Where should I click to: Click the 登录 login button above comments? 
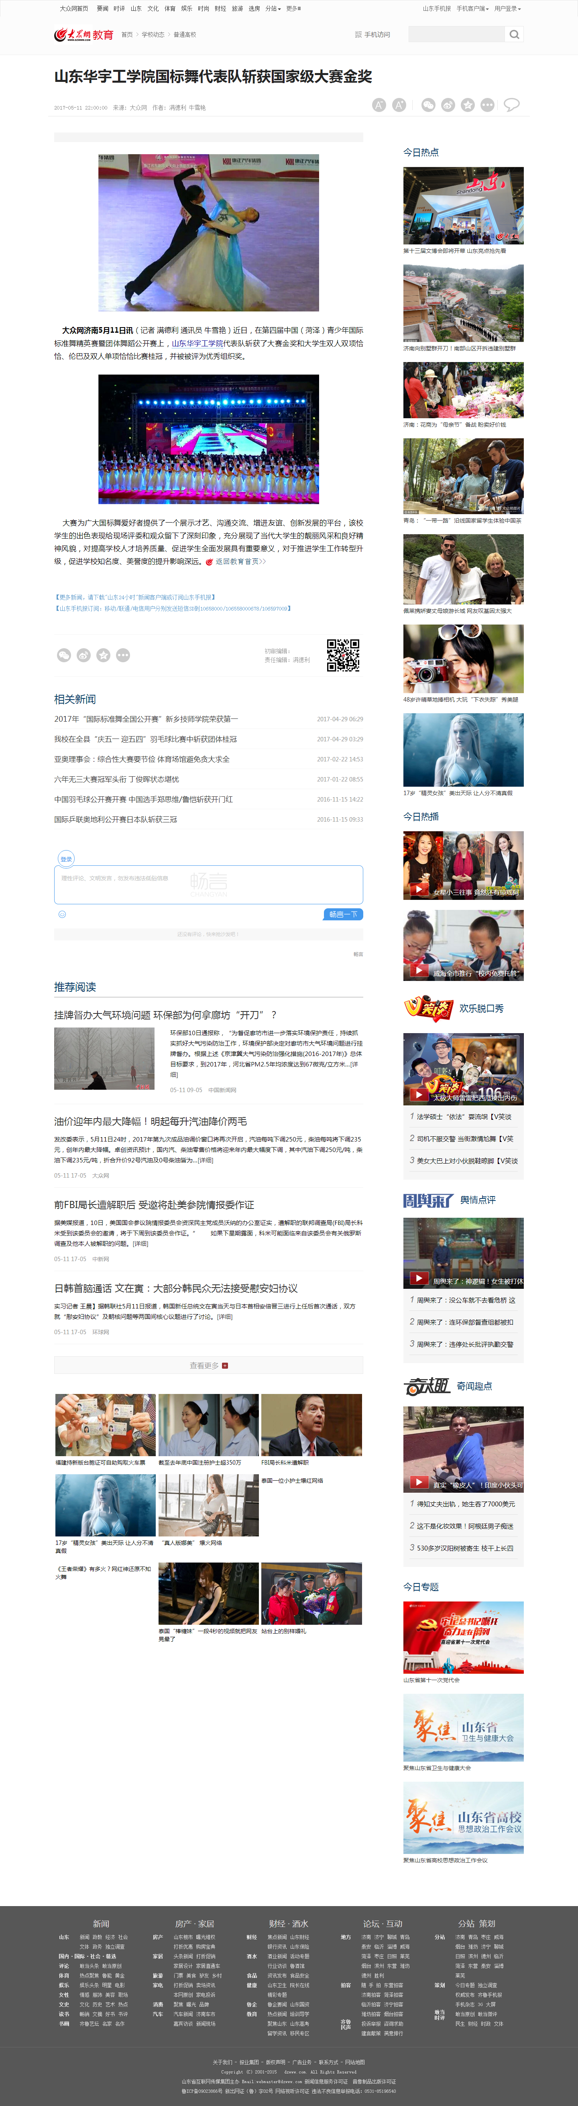(x=66, y=859)
